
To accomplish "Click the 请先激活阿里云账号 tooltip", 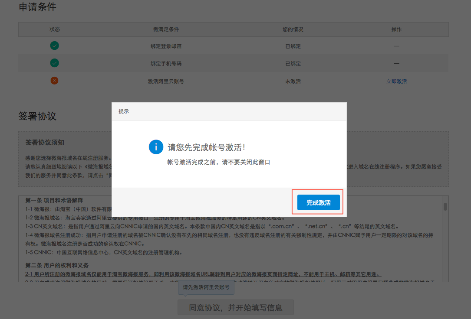I will 206,287.
